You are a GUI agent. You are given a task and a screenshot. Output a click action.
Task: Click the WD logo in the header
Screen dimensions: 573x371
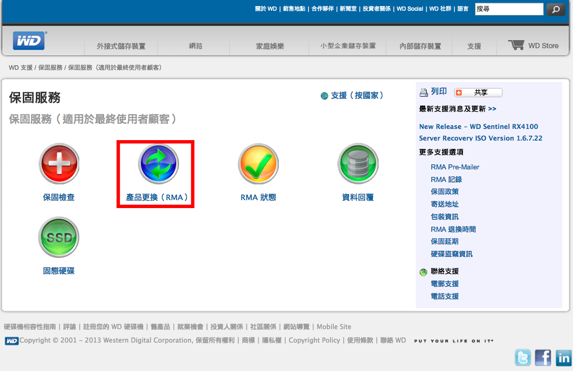[29, 40]
